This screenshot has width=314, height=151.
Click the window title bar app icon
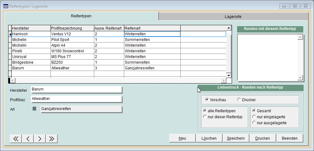pos(6,6)
